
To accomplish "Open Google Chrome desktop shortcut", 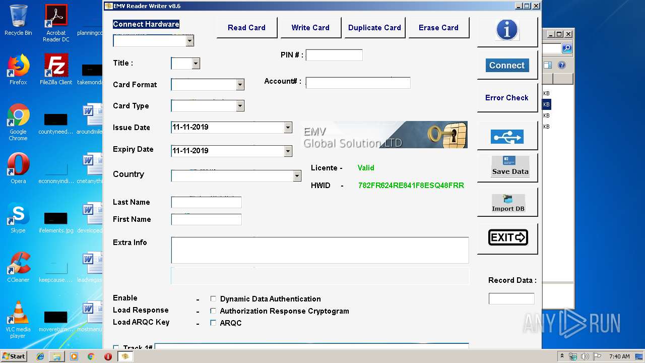I will [x=18, y=123].
